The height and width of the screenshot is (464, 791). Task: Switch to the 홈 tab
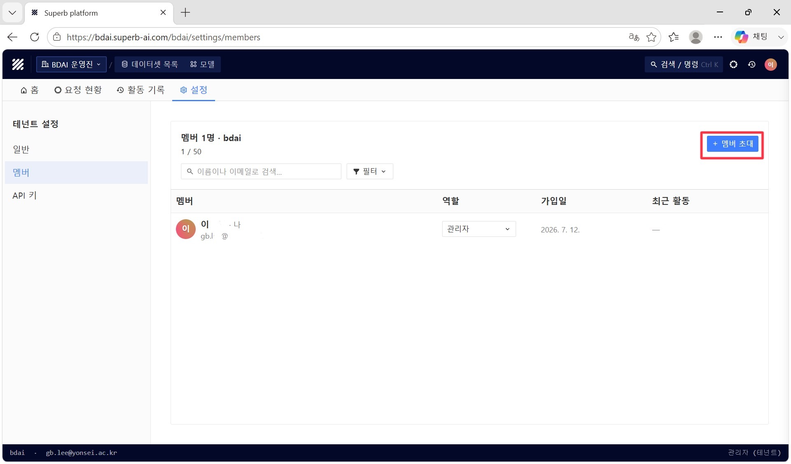click(x=30, y=90)
